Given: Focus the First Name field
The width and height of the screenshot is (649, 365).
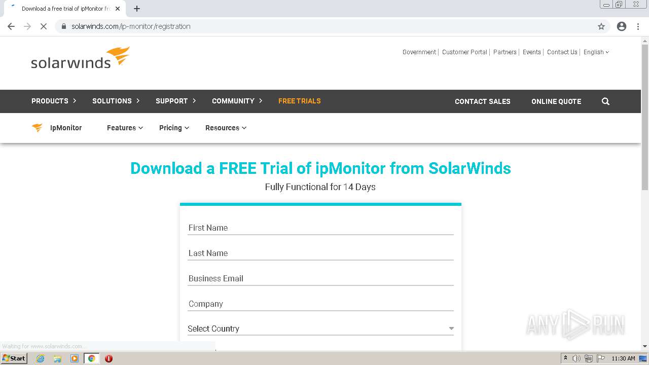Looking at the screenshot, I should (x=320, y=228).
